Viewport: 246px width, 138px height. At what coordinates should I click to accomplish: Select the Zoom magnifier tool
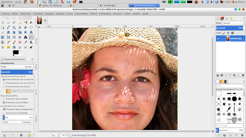click(14, 28)
